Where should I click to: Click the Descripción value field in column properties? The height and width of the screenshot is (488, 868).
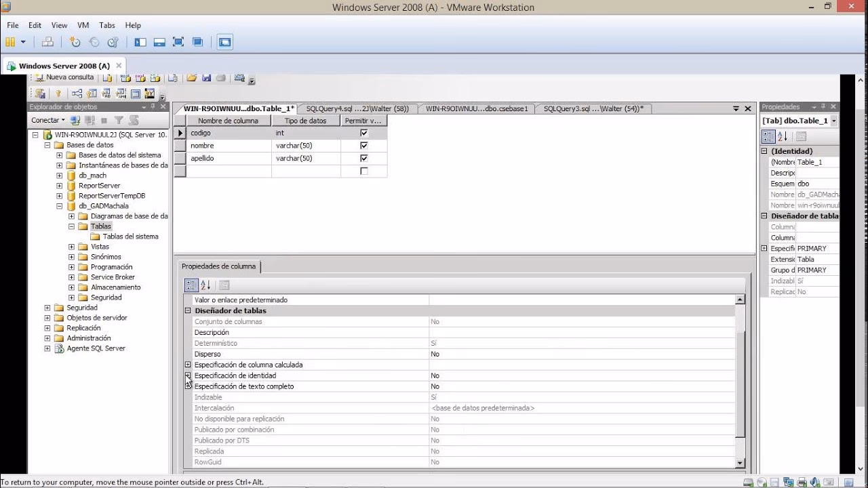point(582,332)
